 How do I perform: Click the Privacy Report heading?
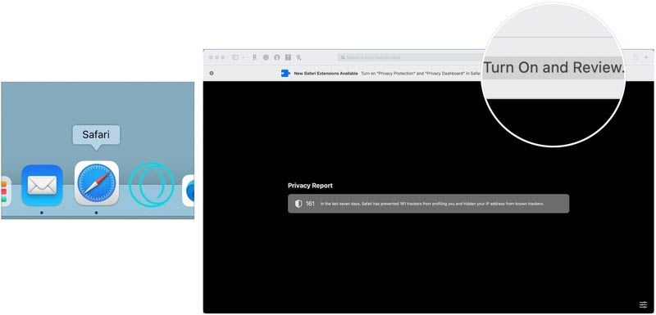(x=311, y=186)
